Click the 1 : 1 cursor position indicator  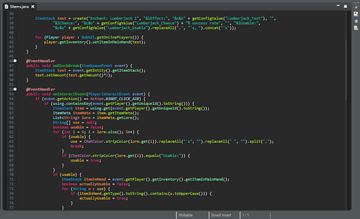[246, 215]
